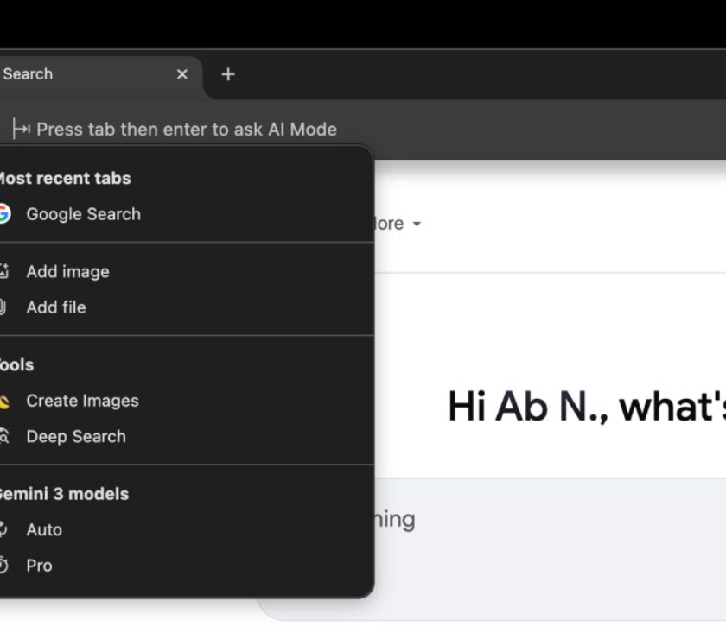The width and height of the screenshot is (726, 639).
Task: Select Google Search from most recent tabs
Action: pyautogui.click(x=83, y=214)
